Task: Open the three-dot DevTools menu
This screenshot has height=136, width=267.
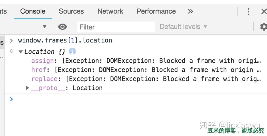Action: (x=249, y=11)
